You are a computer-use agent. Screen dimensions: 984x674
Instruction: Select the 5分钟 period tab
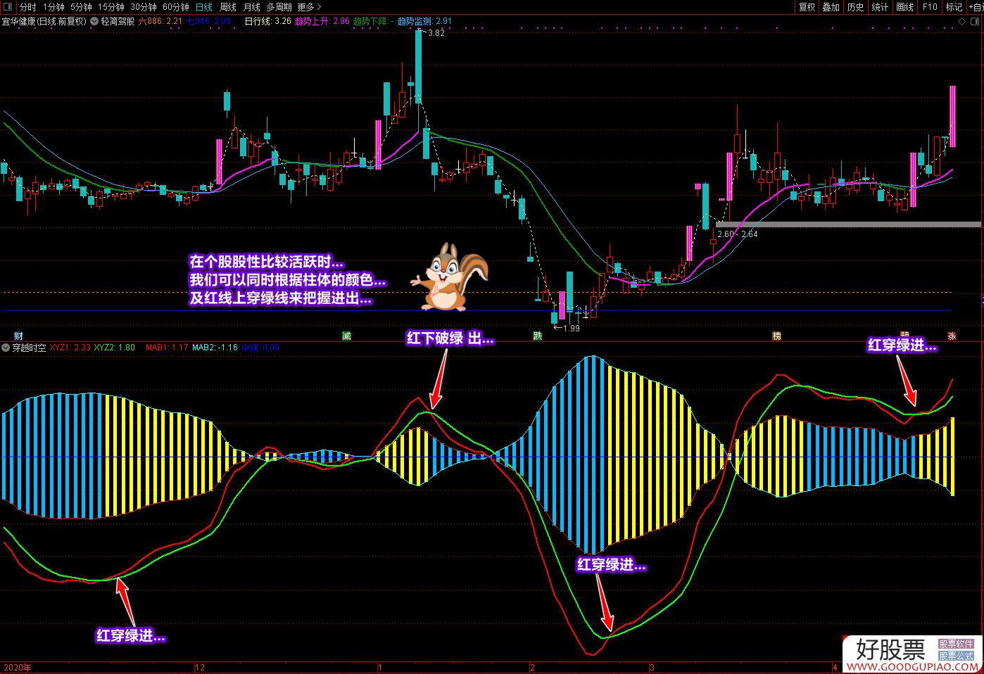pyautogui.click(x=82, y=7)
